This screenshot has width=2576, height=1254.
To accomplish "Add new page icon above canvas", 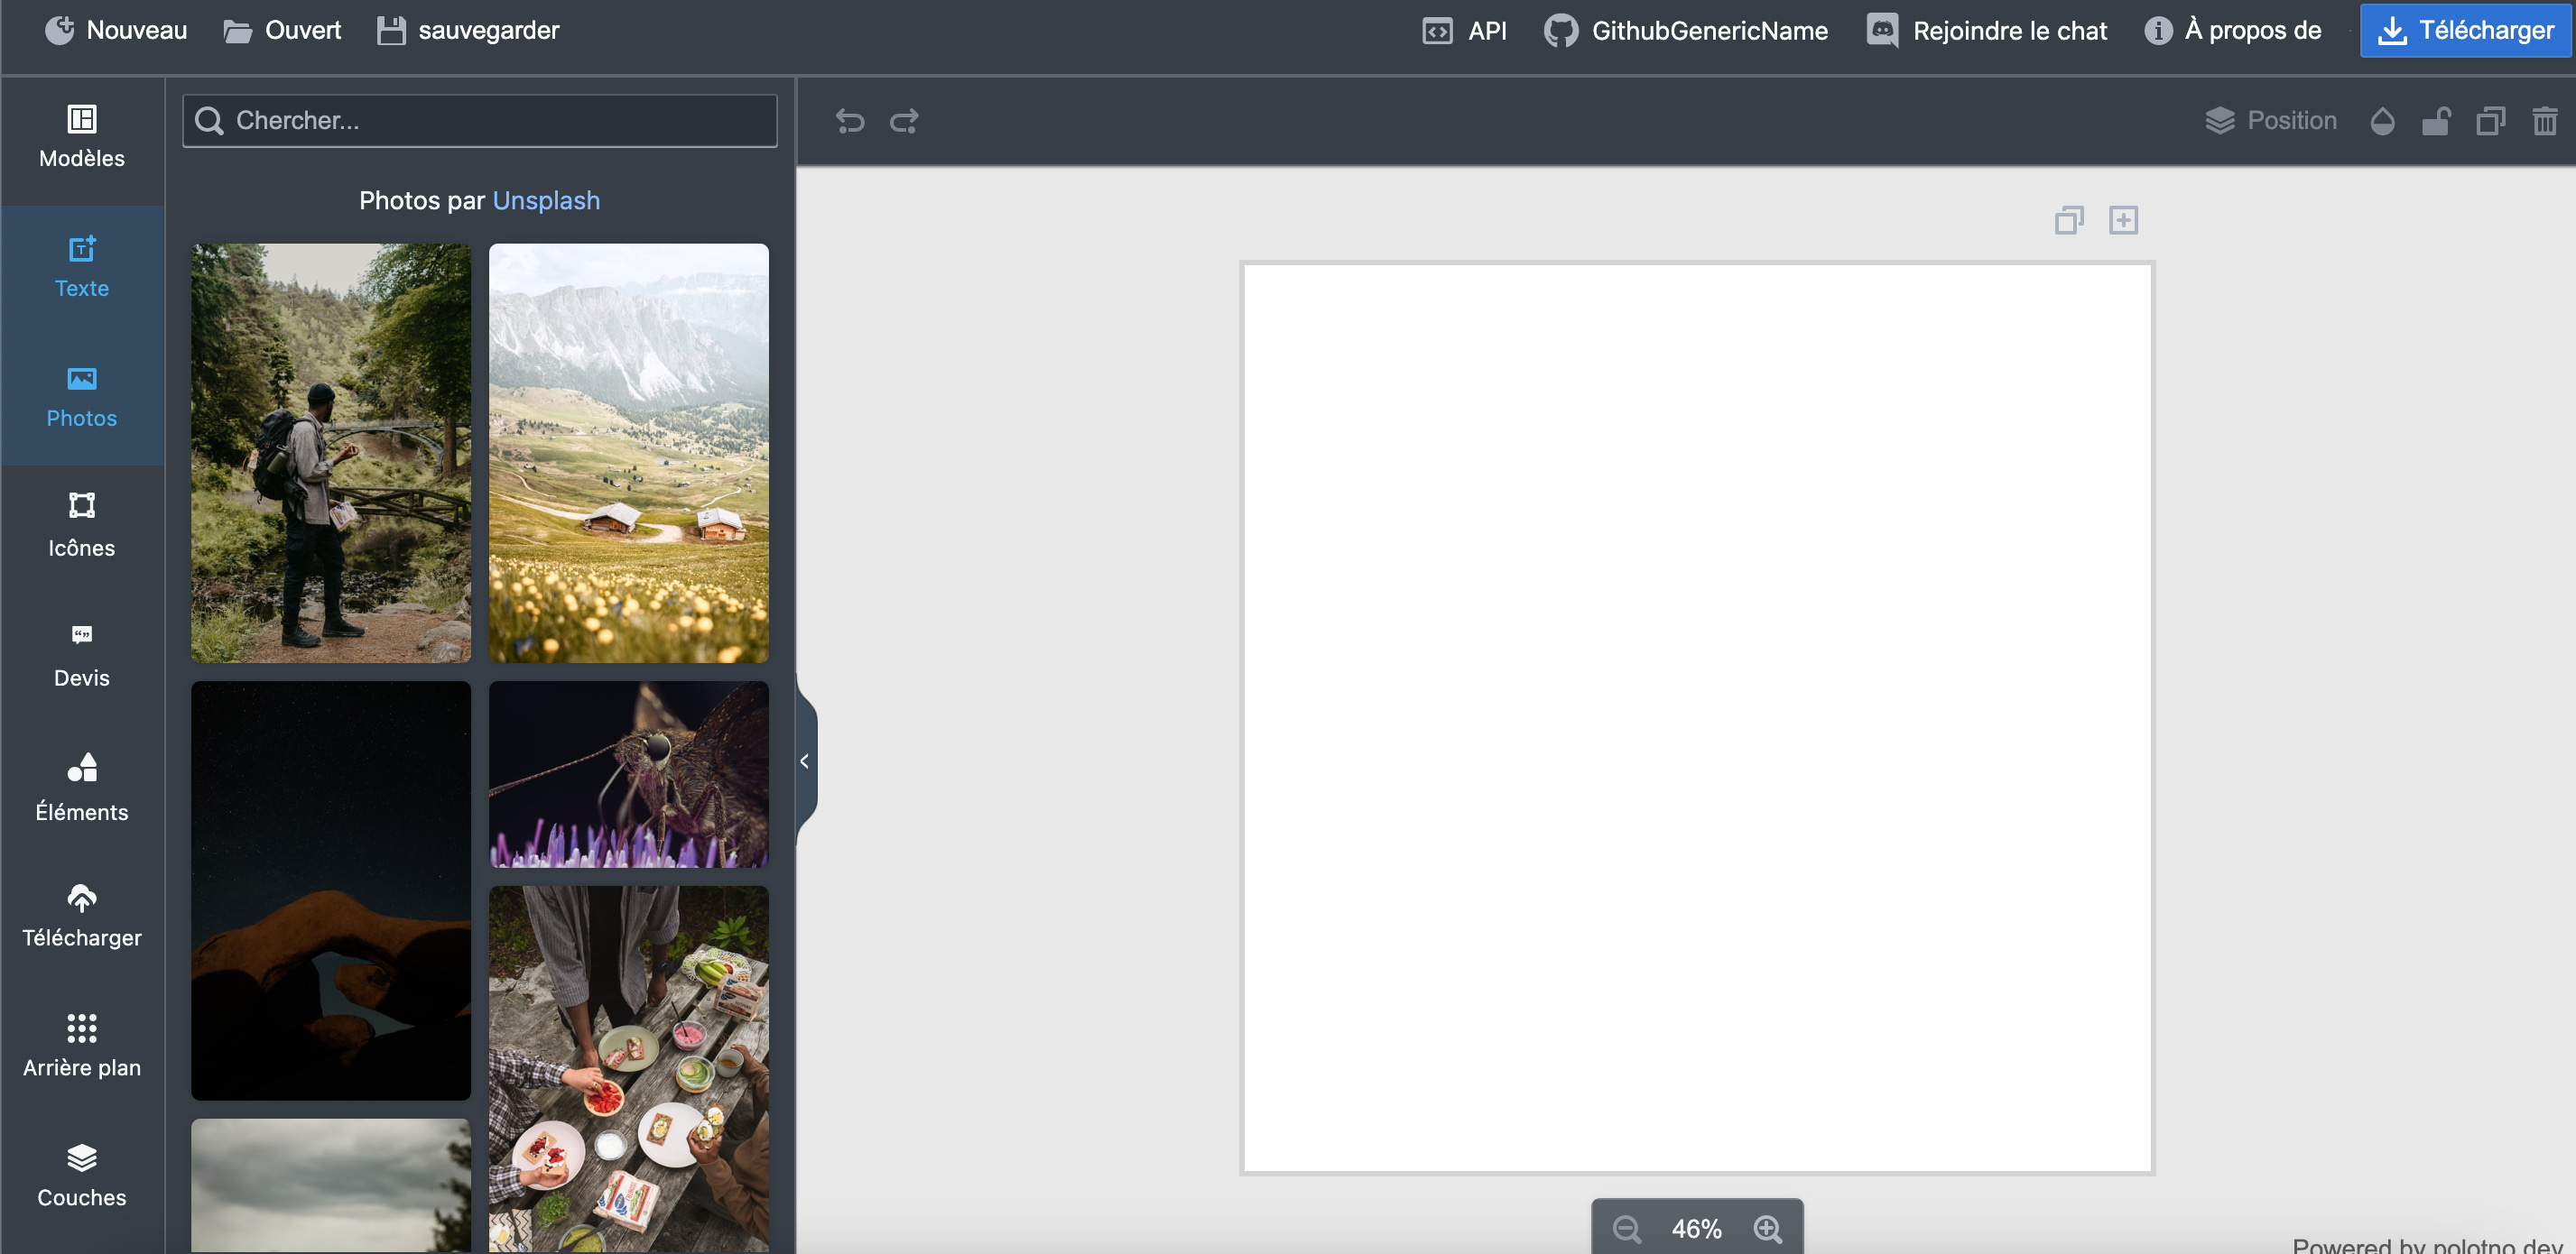I will click(x=2123, y=220).
